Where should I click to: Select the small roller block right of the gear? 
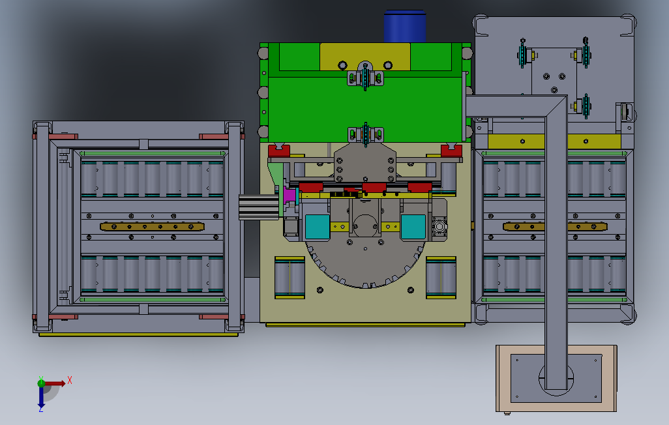point(441,278)
